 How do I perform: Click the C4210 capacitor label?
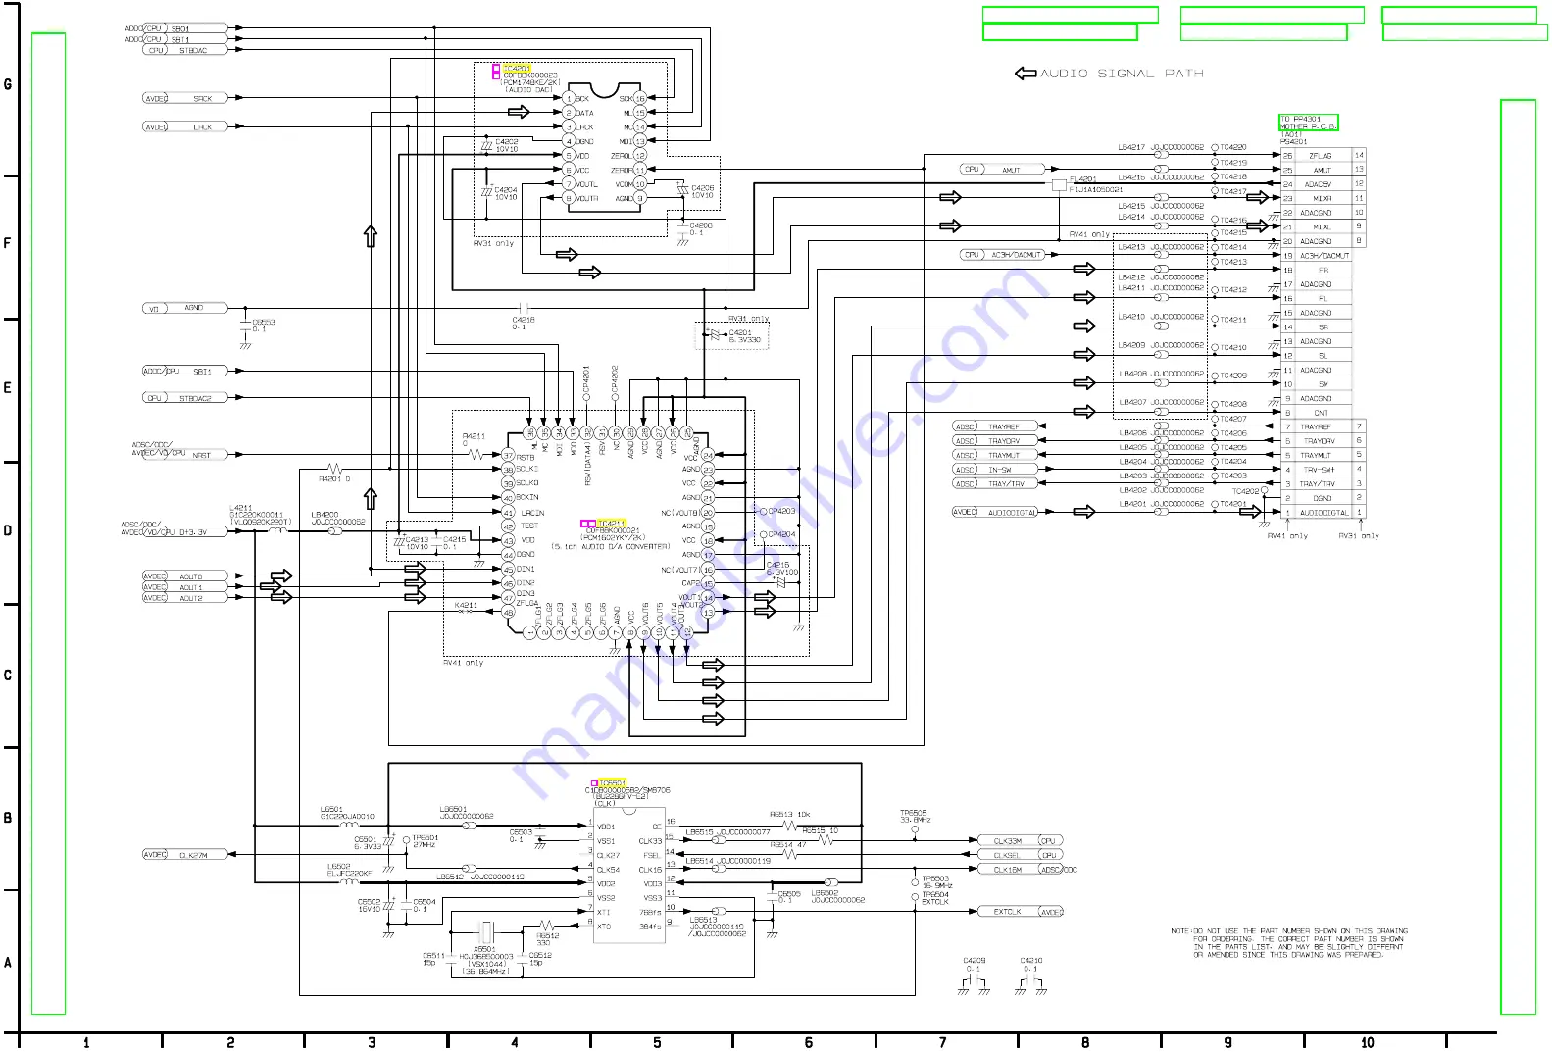pos(1031,961)
